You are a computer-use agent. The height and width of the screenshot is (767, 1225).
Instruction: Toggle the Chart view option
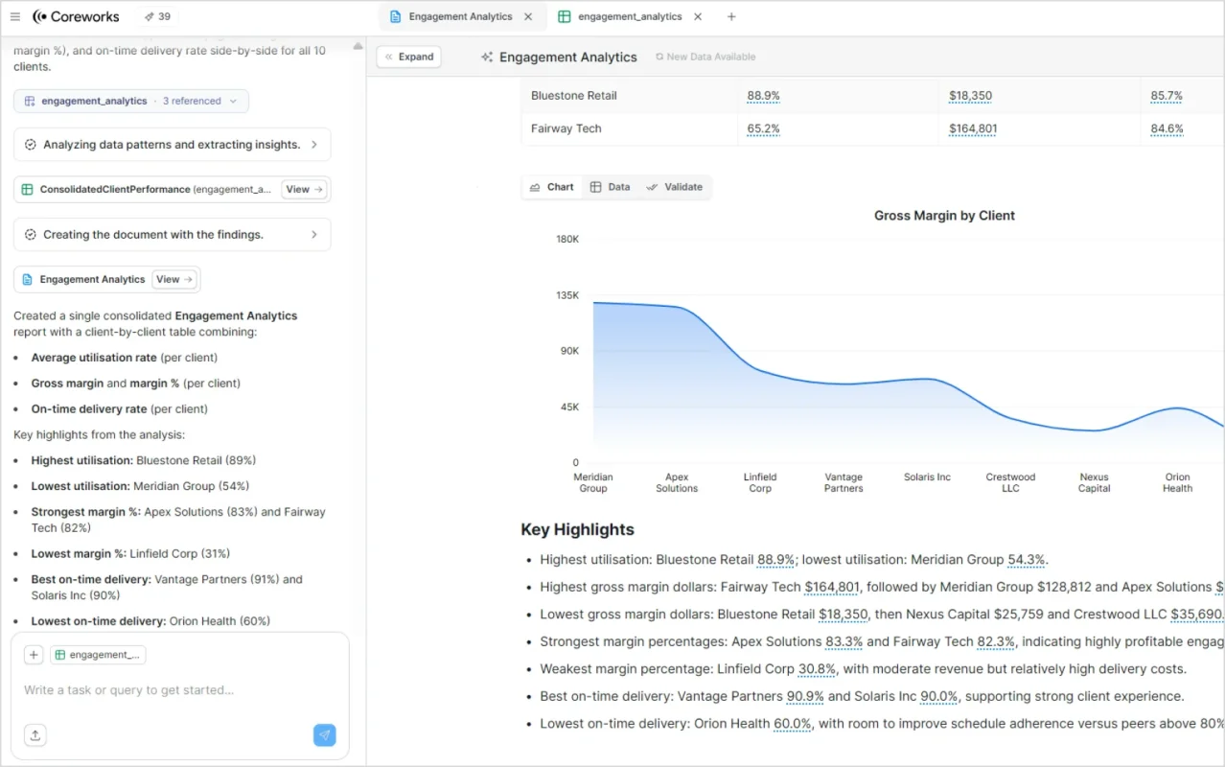click(551, 186)
